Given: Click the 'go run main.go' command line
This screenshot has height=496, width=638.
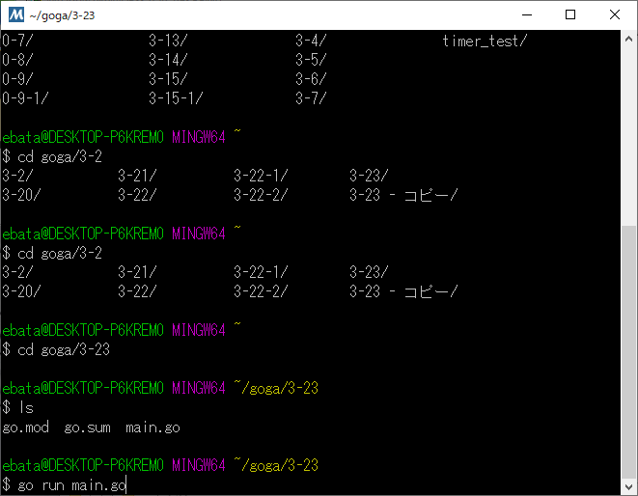Looking at the screenshot, I should [71, 484].
